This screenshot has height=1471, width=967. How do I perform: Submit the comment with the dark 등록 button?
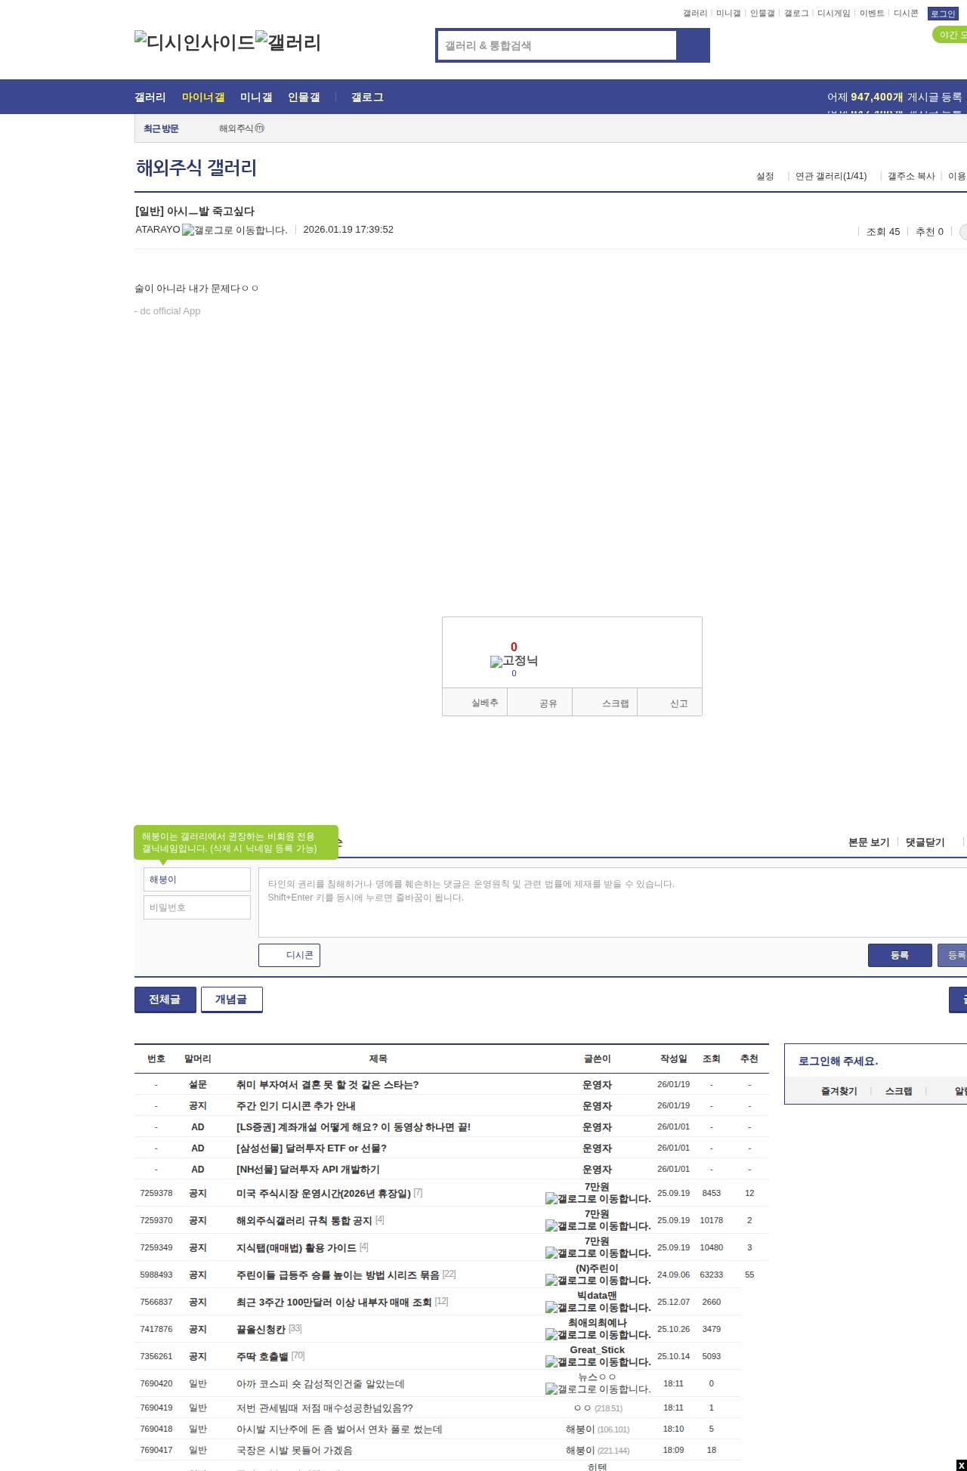tap(900, 955)
